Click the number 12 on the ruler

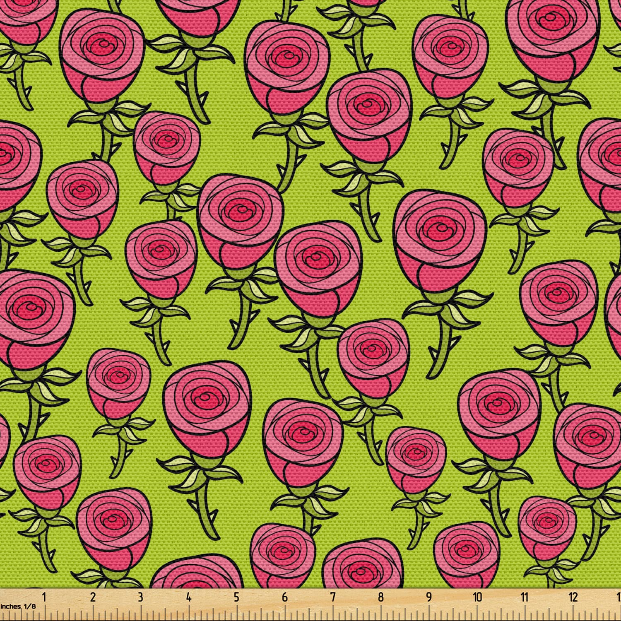coord(573,597)
